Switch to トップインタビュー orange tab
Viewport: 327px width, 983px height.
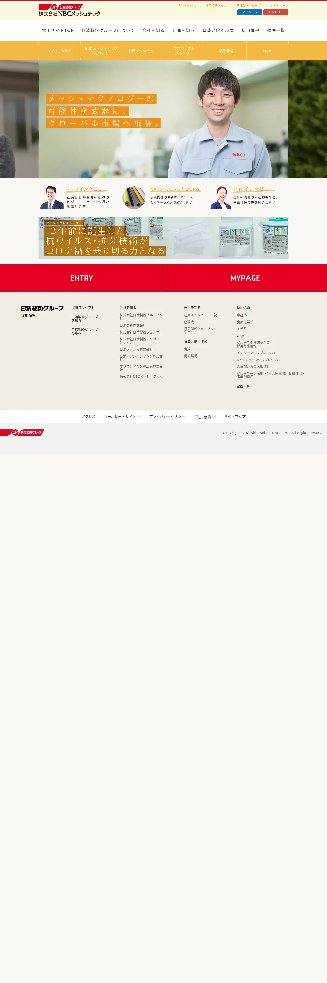tap(59, 51)
